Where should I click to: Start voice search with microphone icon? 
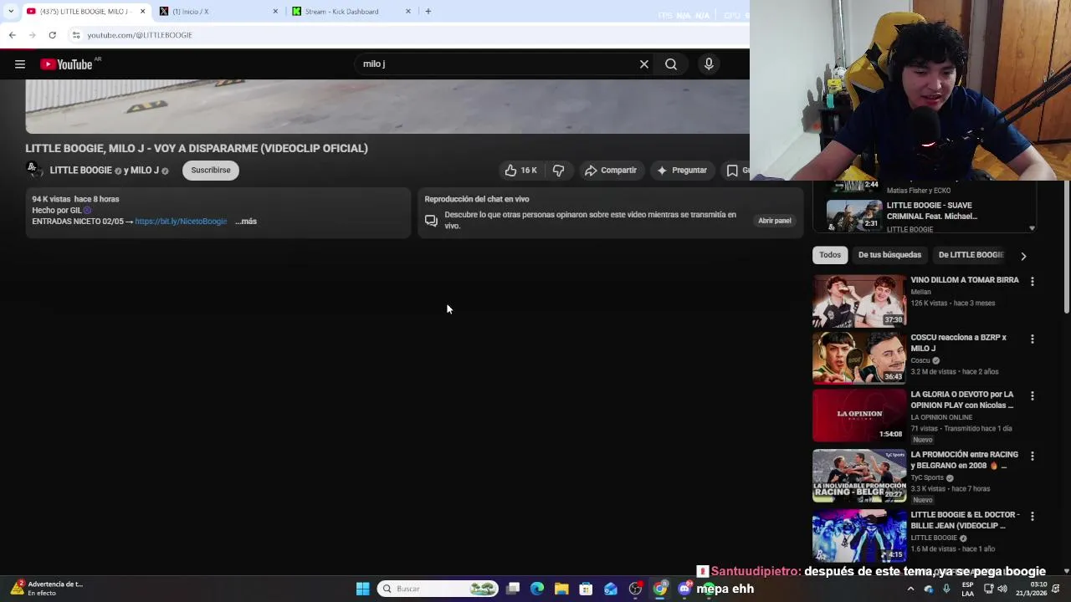point(709,64)
